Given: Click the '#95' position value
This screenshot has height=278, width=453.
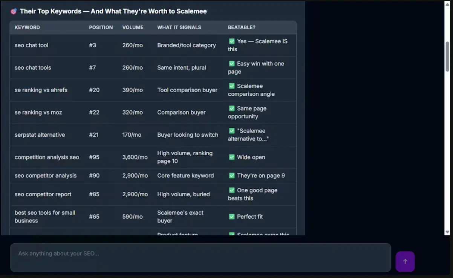Looking at the screenshot, I should point(94,157).
